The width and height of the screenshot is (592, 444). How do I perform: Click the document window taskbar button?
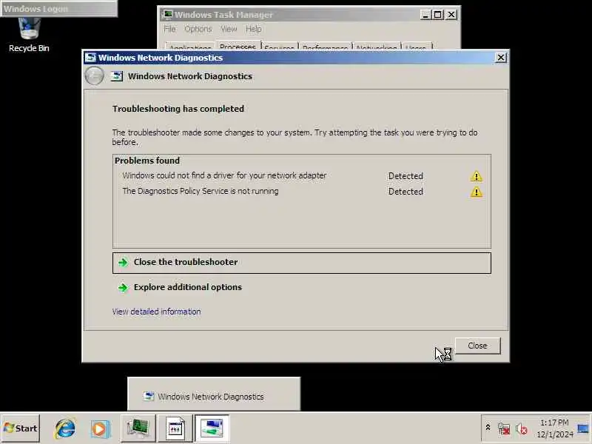click(175, 428)
